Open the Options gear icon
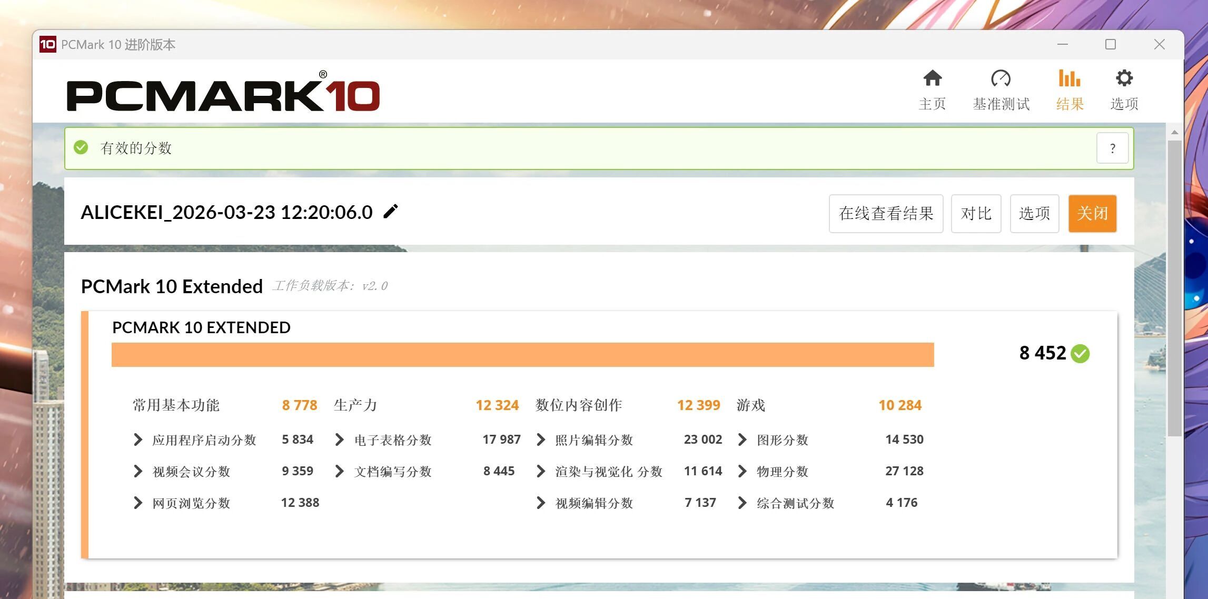Image resolution: width=1208 pixels, height=599 pixels. point(1124,78)
